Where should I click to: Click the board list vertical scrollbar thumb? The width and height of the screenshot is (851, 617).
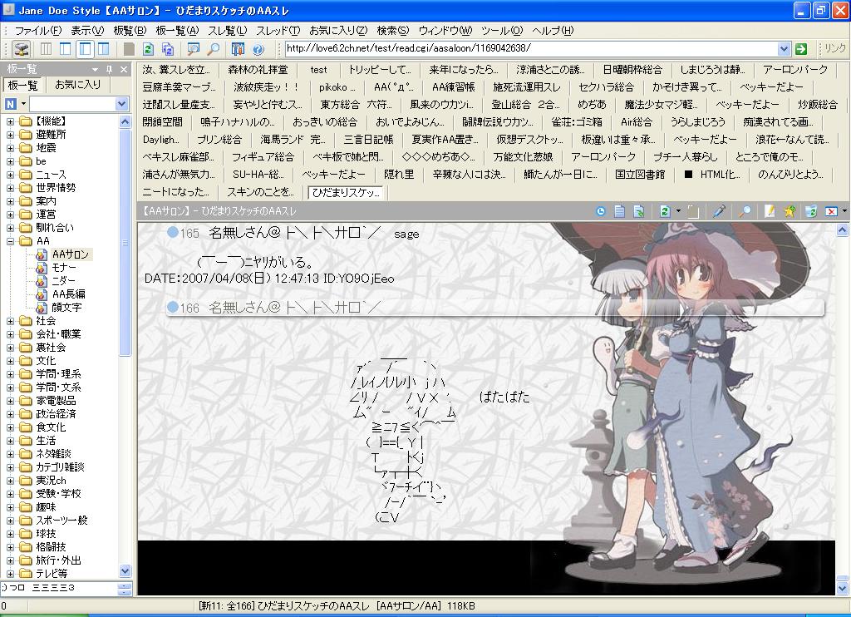pyautogui.click(x=125, y=243)
